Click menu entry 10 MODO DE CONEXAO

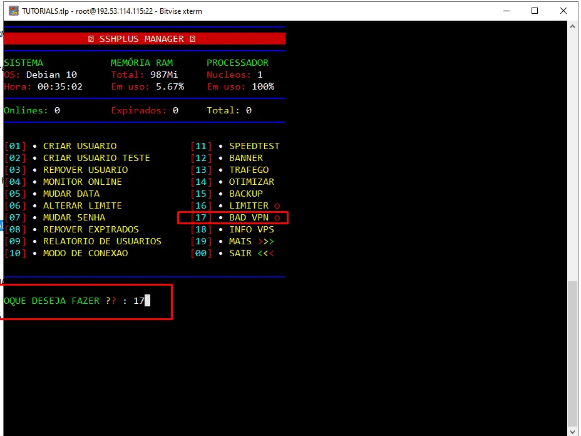point(66,253)
